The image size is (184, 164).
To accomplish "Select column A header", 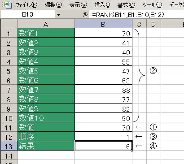I will pos(46,24).
